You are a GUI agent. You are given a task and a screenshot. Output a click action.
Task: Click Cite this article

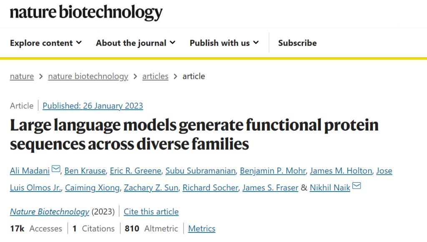(x=151, y=212)
